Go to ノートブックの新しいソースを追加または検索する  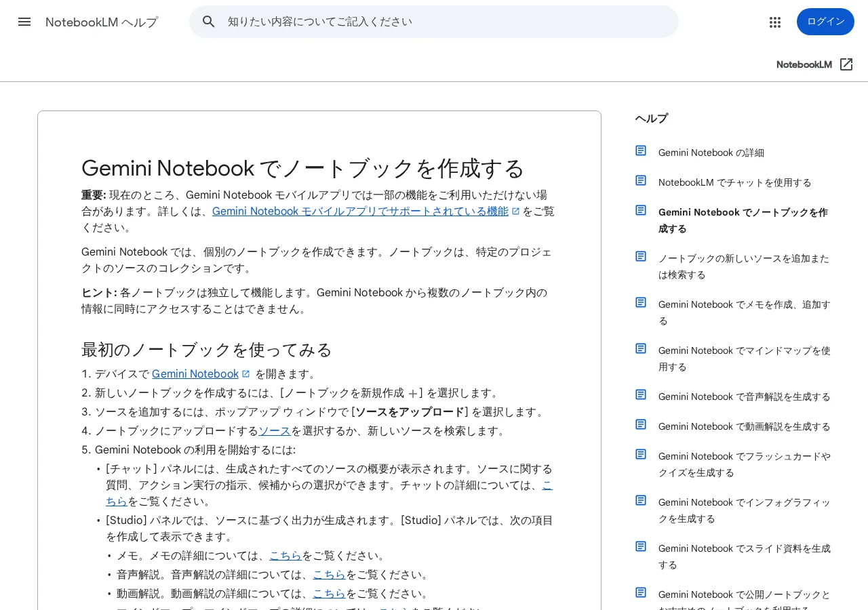[x=744, y=266]
